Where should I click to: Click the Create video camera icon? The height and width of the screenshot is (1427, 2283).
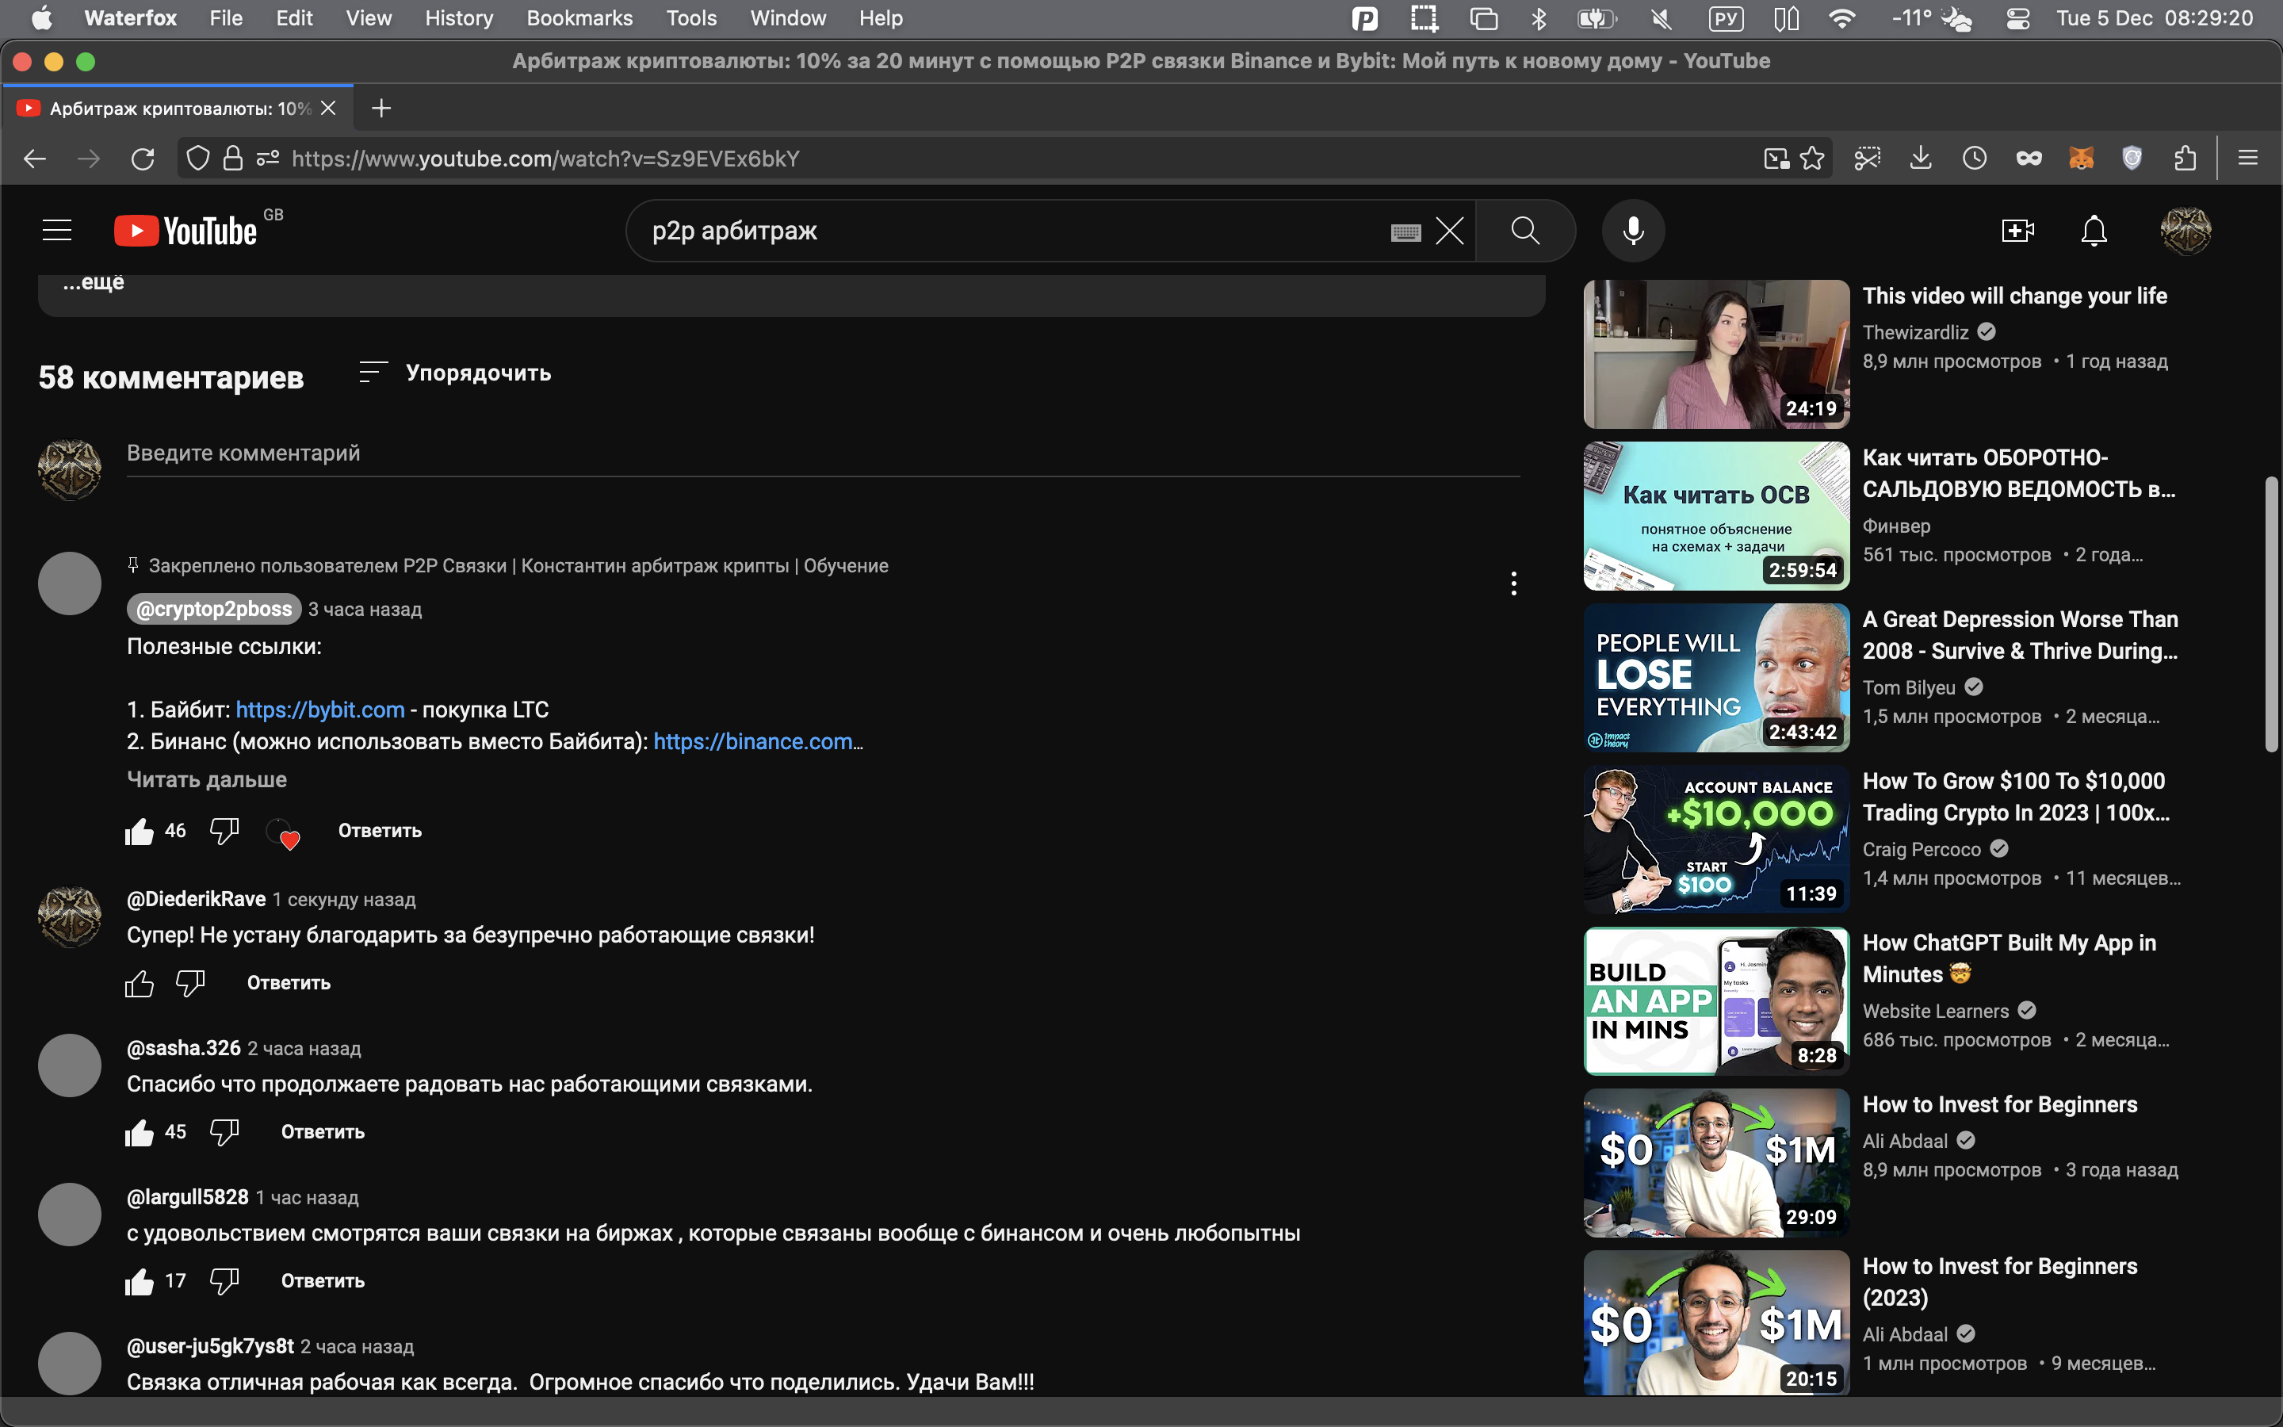2017,230
